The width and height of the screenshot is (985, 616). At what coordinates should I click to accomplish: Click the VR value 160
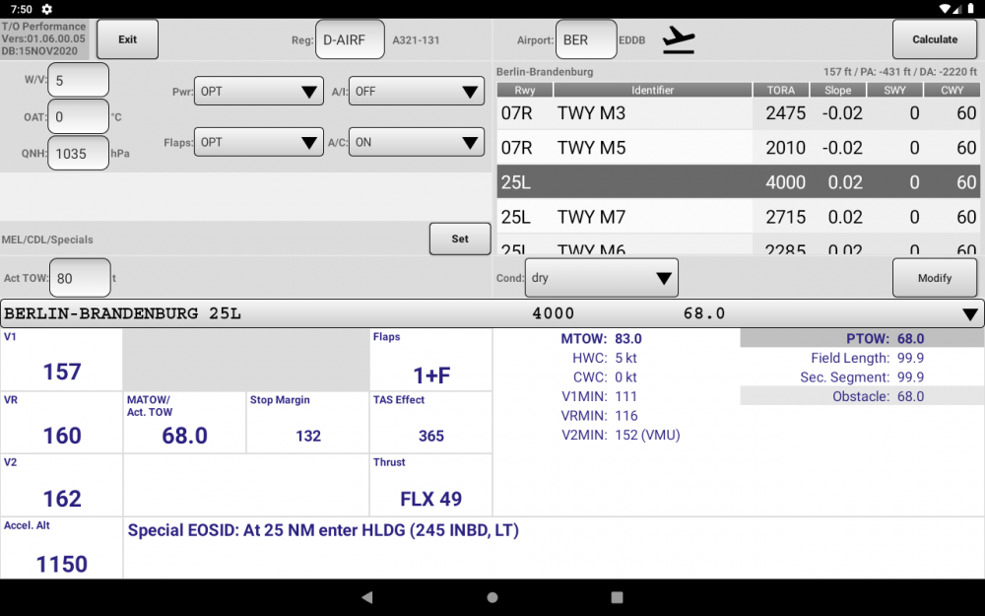(61, 436)
